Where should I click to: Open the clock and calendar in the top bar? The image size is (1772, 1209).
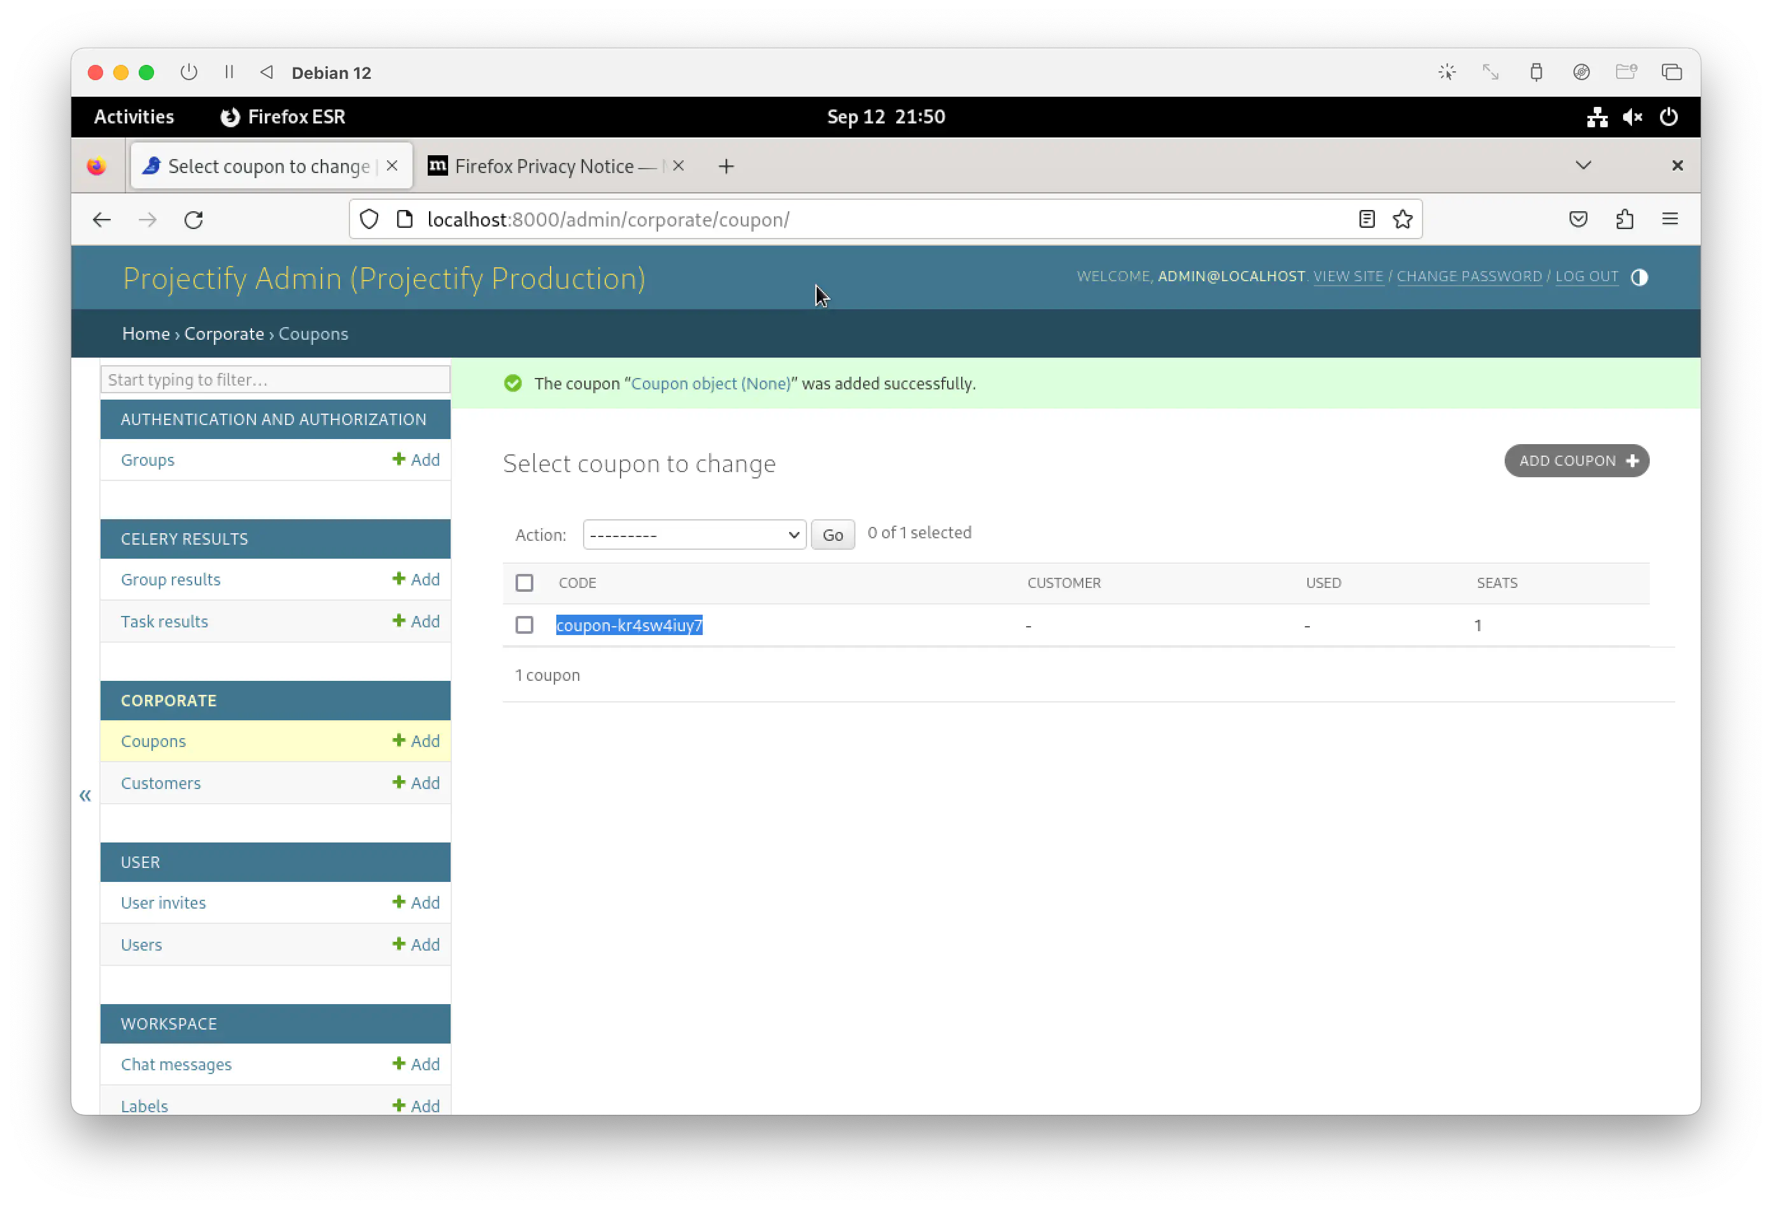[x=886, y=116]
